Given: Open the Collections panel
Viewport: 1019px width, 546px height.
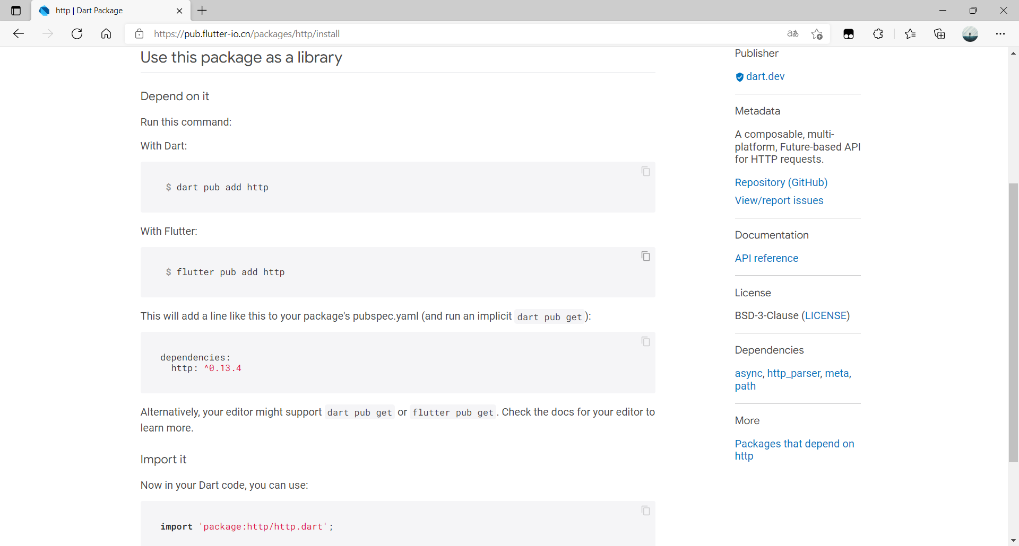Looking at the screenshot, I should tap(939, 34).
